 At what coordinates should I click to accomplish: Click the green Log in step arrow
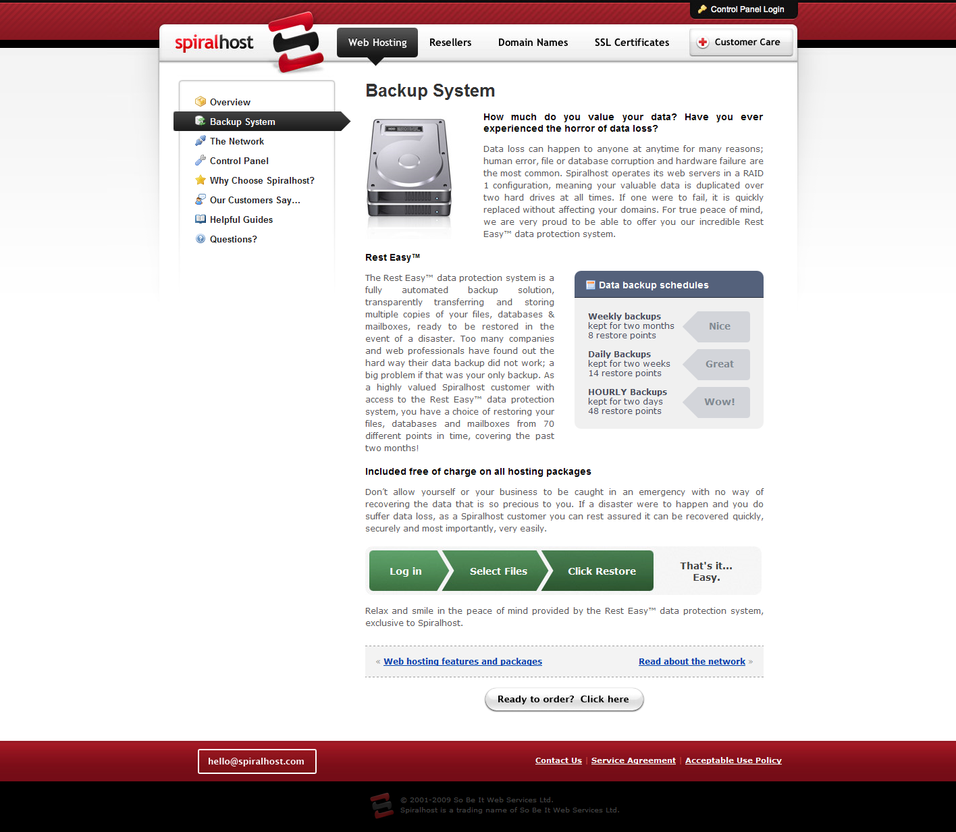(405, 571)
